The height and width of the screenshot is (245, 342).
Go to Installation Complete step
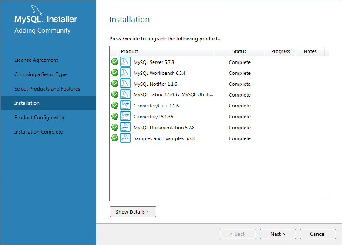tap(38, 132)
